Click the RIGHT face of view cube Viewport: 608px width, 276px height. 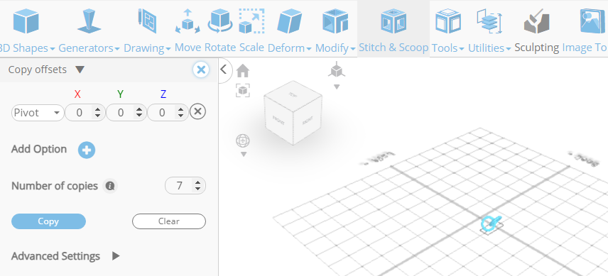coord(307,121)
